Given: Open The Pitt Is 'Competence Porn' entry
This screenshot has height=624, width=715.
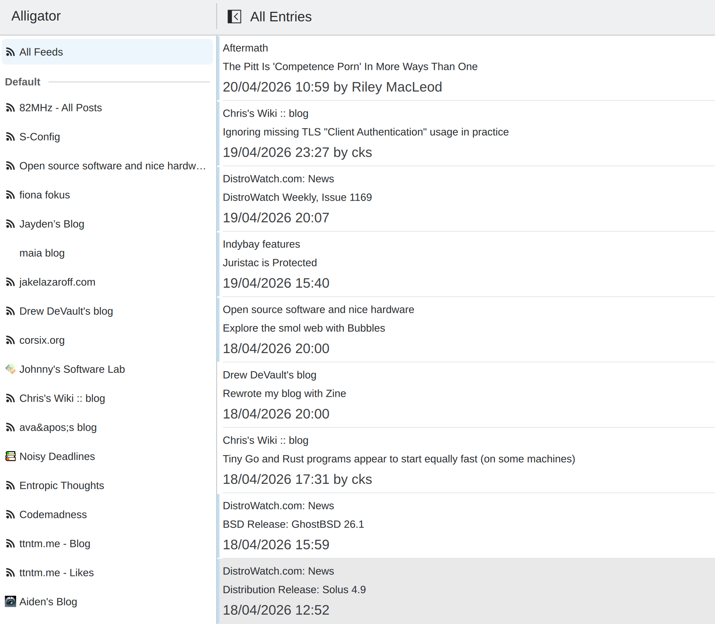Looking at the screenshot, I should coord(466,68).
